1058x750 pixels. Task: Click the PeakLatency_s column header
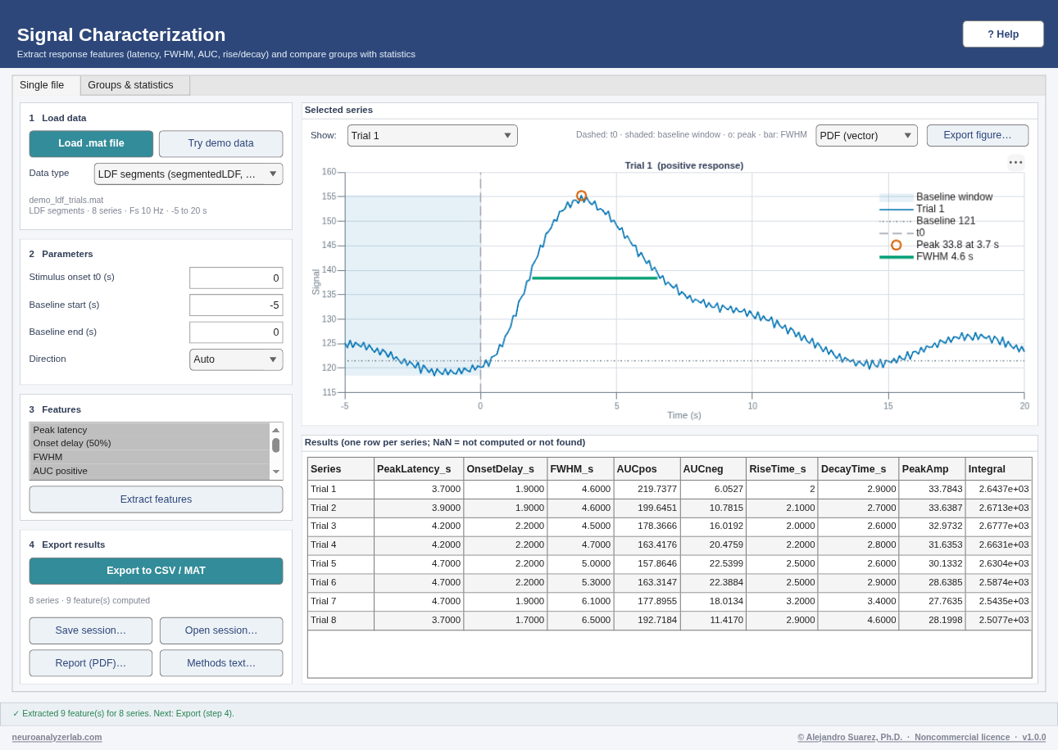[x=419, y=469]
